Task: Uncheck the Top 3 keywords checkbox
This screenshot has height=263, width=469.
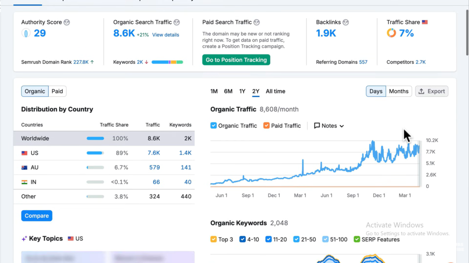Action: (x=213, y=239)
